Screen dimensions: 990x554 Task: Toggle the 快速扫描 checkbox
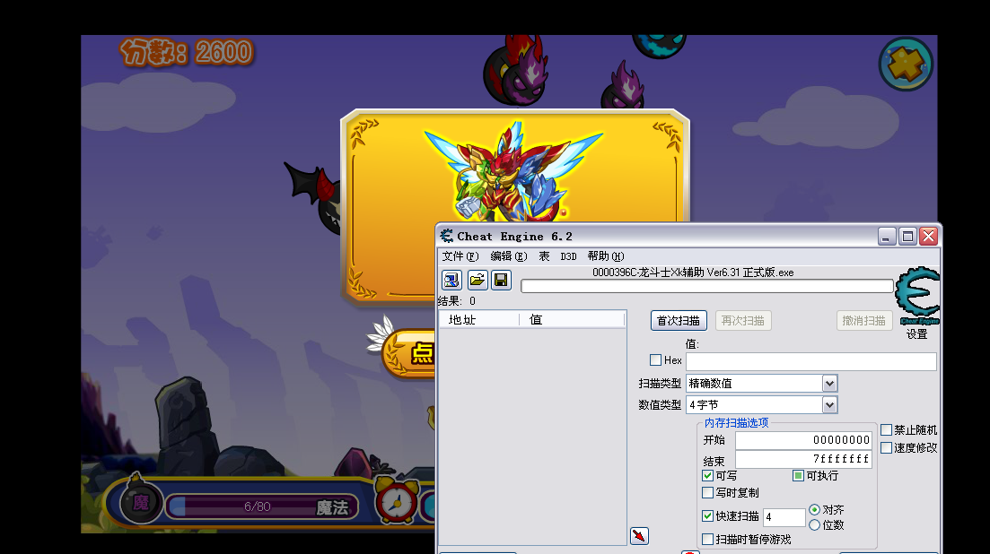(x=708, y=516)
